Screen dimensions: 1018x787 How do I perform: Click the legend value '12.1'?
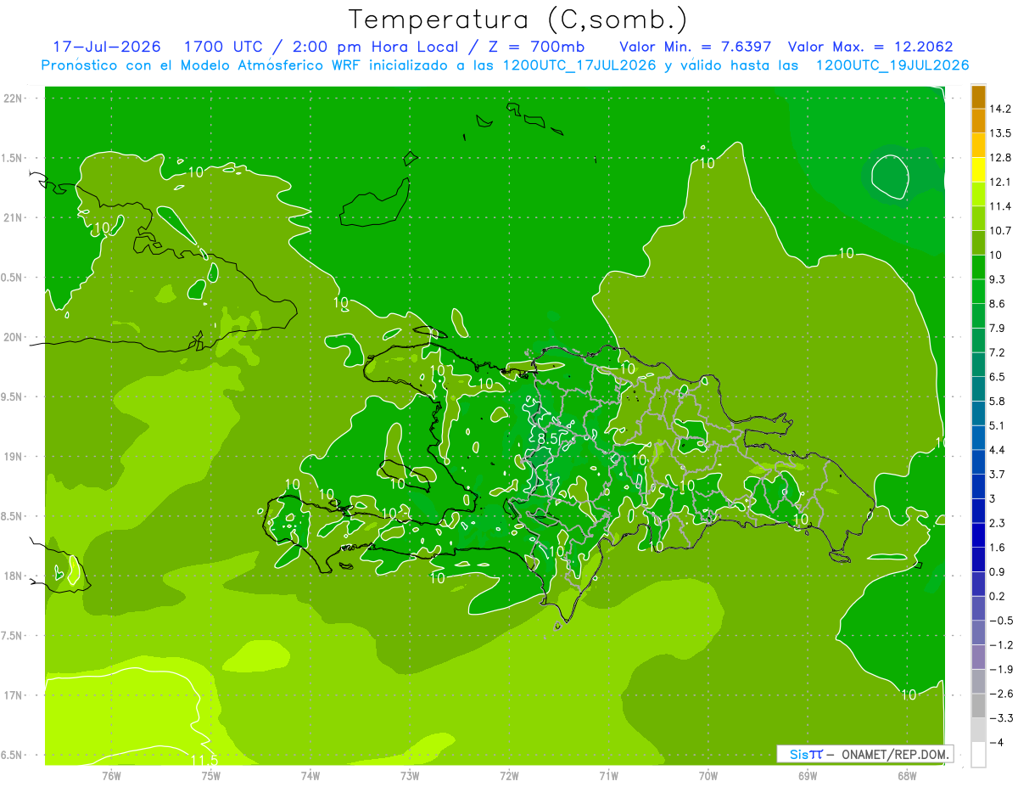[x=1000, y=182]
